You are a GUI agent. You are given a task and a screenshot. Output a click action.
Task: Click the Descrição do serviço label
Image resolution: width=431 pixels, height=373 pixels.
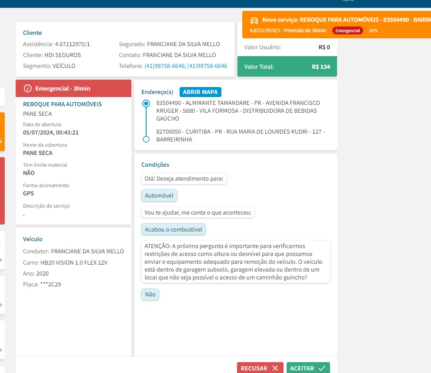click(x=46, y=206)
